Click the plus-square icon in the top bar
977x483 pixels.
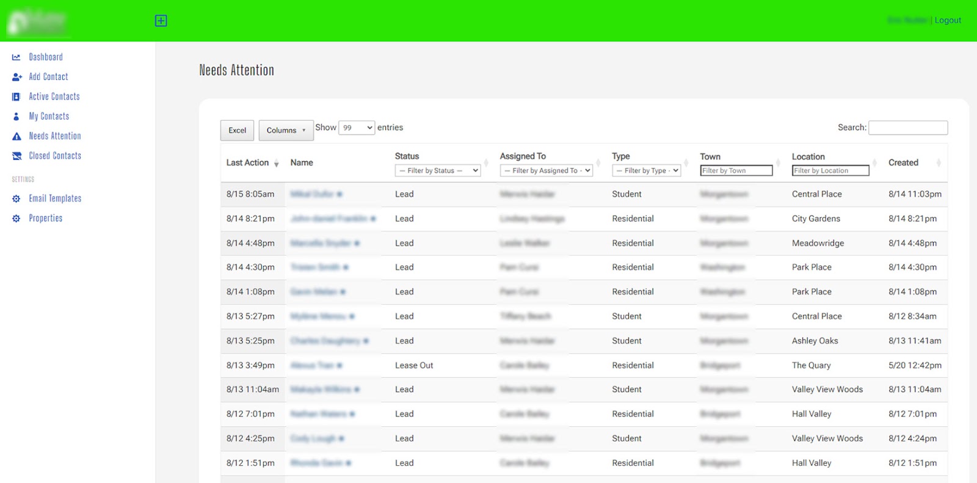coord(161,21)
